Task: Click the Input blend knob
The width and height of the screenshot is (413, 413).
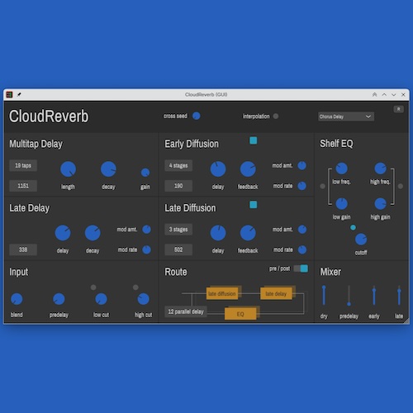Action: [x=17, y=299]
